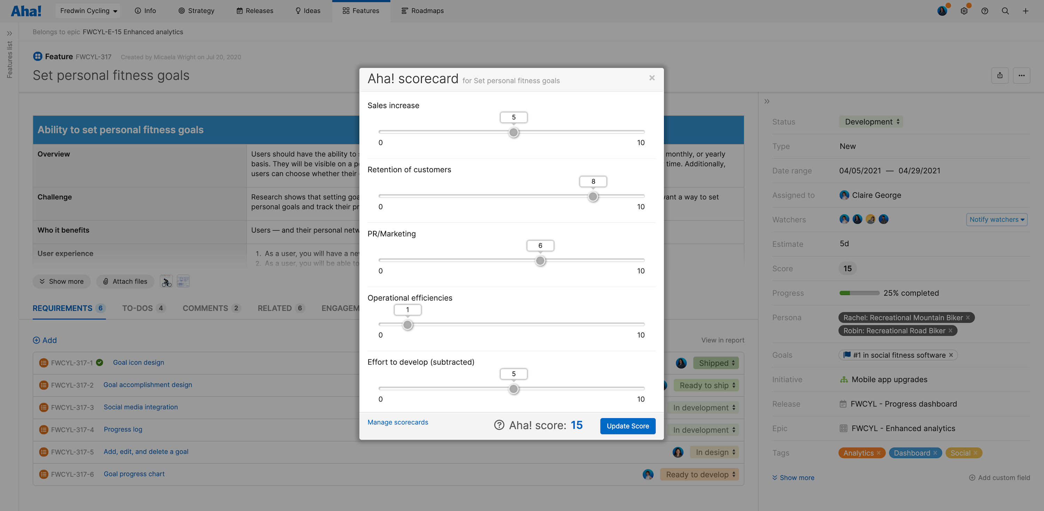Open Manage scorecards link
Image resolution: width=1044 pixels, height=511 pixels.
click(397, 422)
